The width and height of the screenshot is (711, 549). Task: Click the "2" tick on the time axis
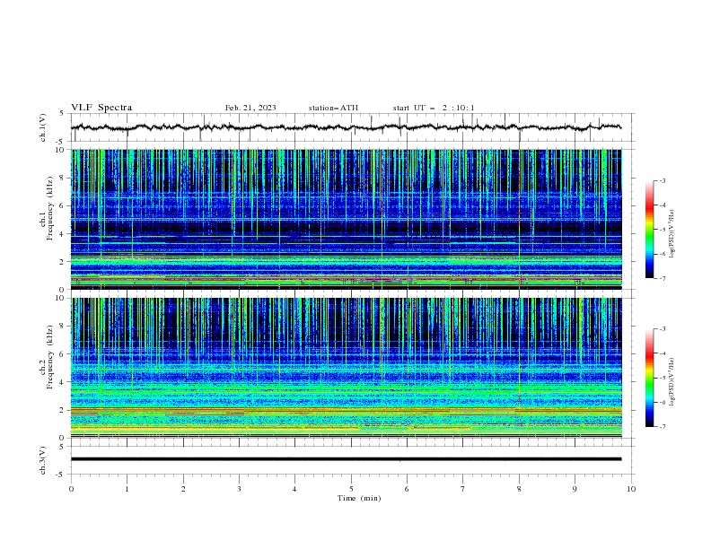(x=183, y=489)
